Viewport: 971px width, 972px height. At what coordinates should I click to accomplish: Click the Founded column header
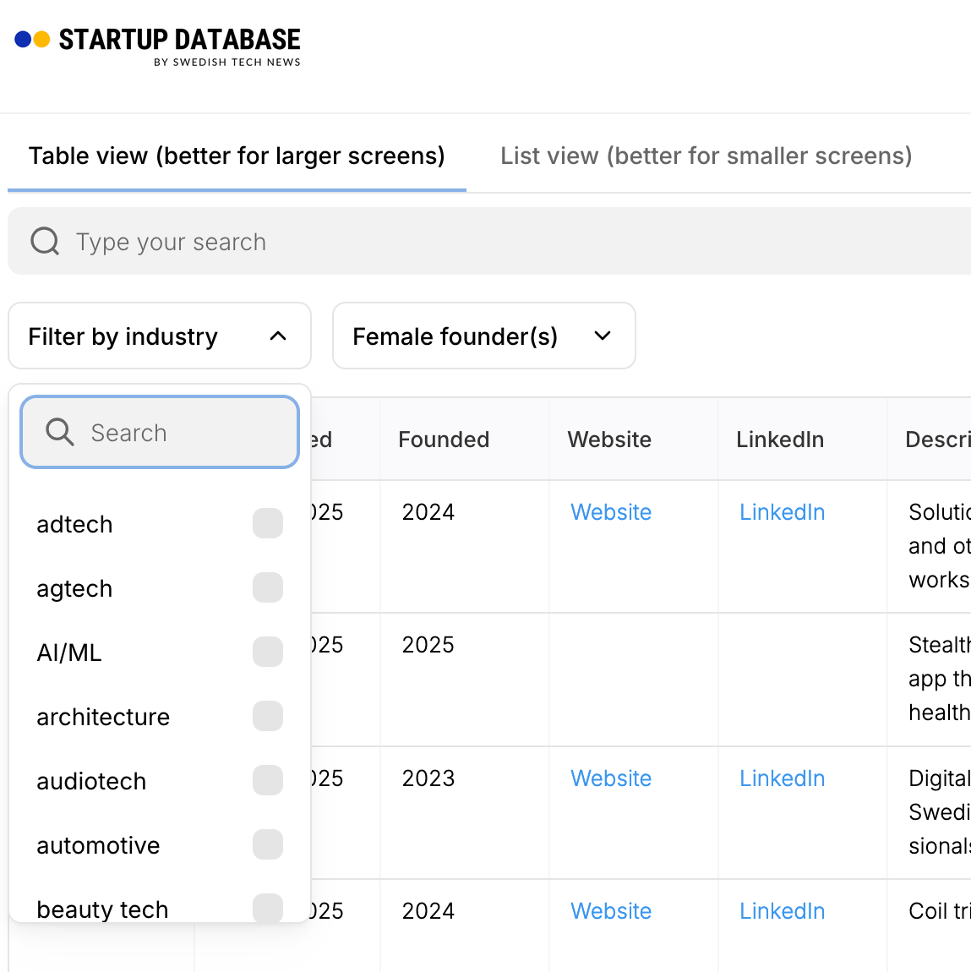(444, 440)
